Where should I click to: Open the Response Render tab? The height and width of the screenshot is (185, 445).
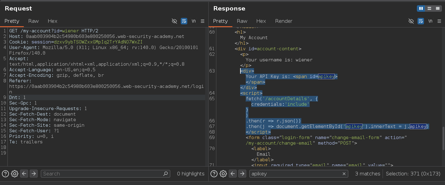point(284,21)
